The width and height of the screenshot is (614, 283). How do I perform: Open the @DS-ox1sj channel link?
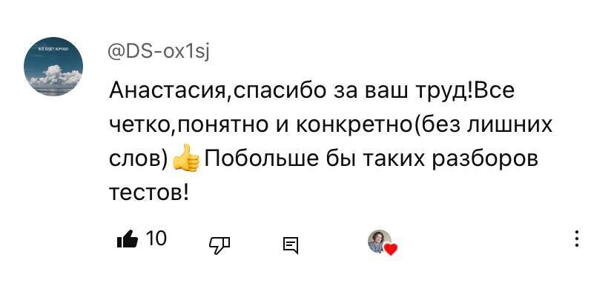point(159,52)
